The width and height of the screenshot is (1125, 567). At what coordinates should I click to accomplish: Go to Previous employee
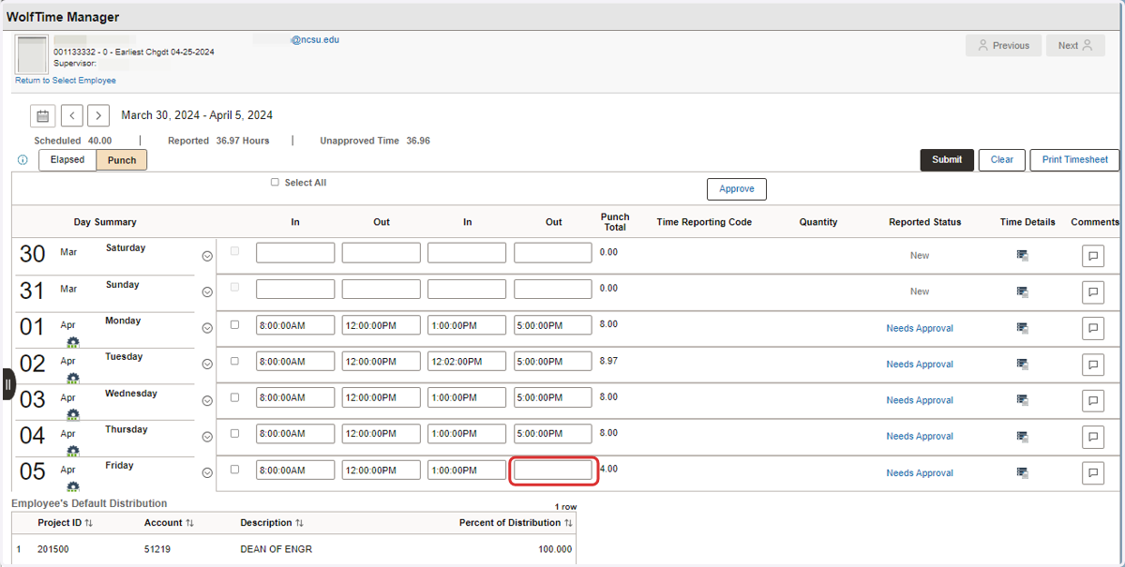click(1003, 45)
